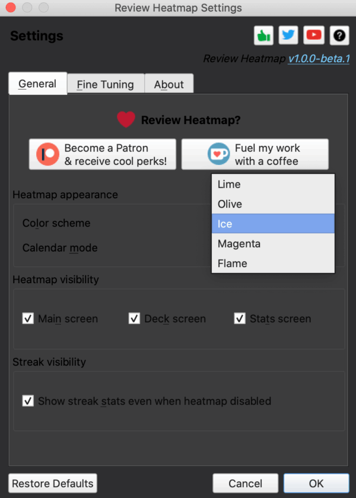Open the Twitter icon link
Image resolution: width=356 pixels, height=498 pixels.
(288, 35)
